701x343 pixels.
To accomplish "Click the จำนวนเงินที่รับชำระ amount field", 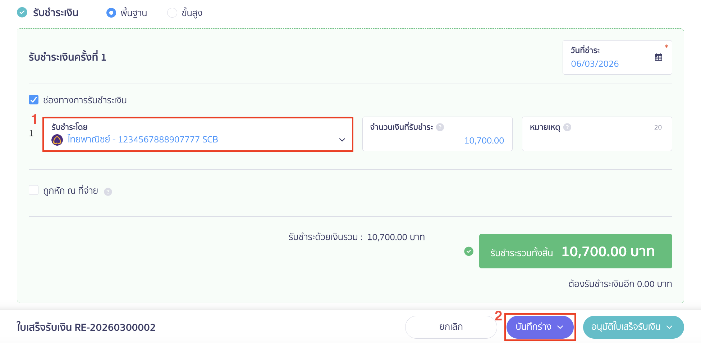I will click(x=437, y=140).
